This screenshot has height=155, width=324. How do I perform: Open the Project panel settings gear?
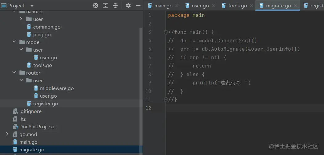point(128,6)
